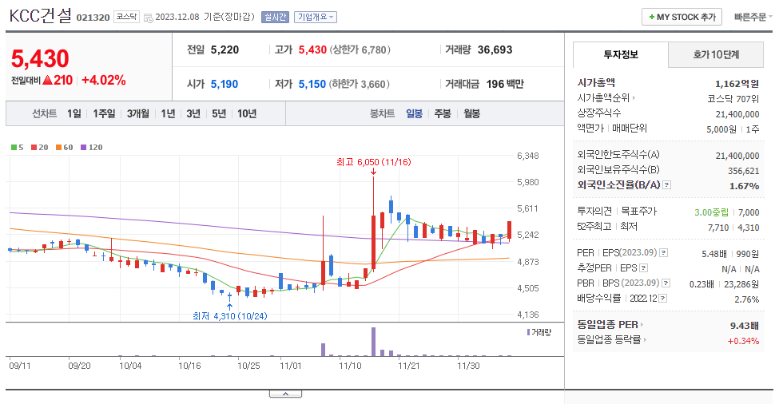Select the 10년 line chart period
Viewport: 775px width, 404px height.
(247, 113)
